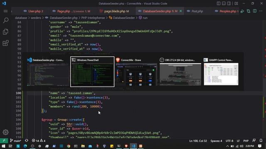Viewport: 266px width, 149px height.
Task: Select the PHP language mode indicator
Action: (x=246, y=141)
